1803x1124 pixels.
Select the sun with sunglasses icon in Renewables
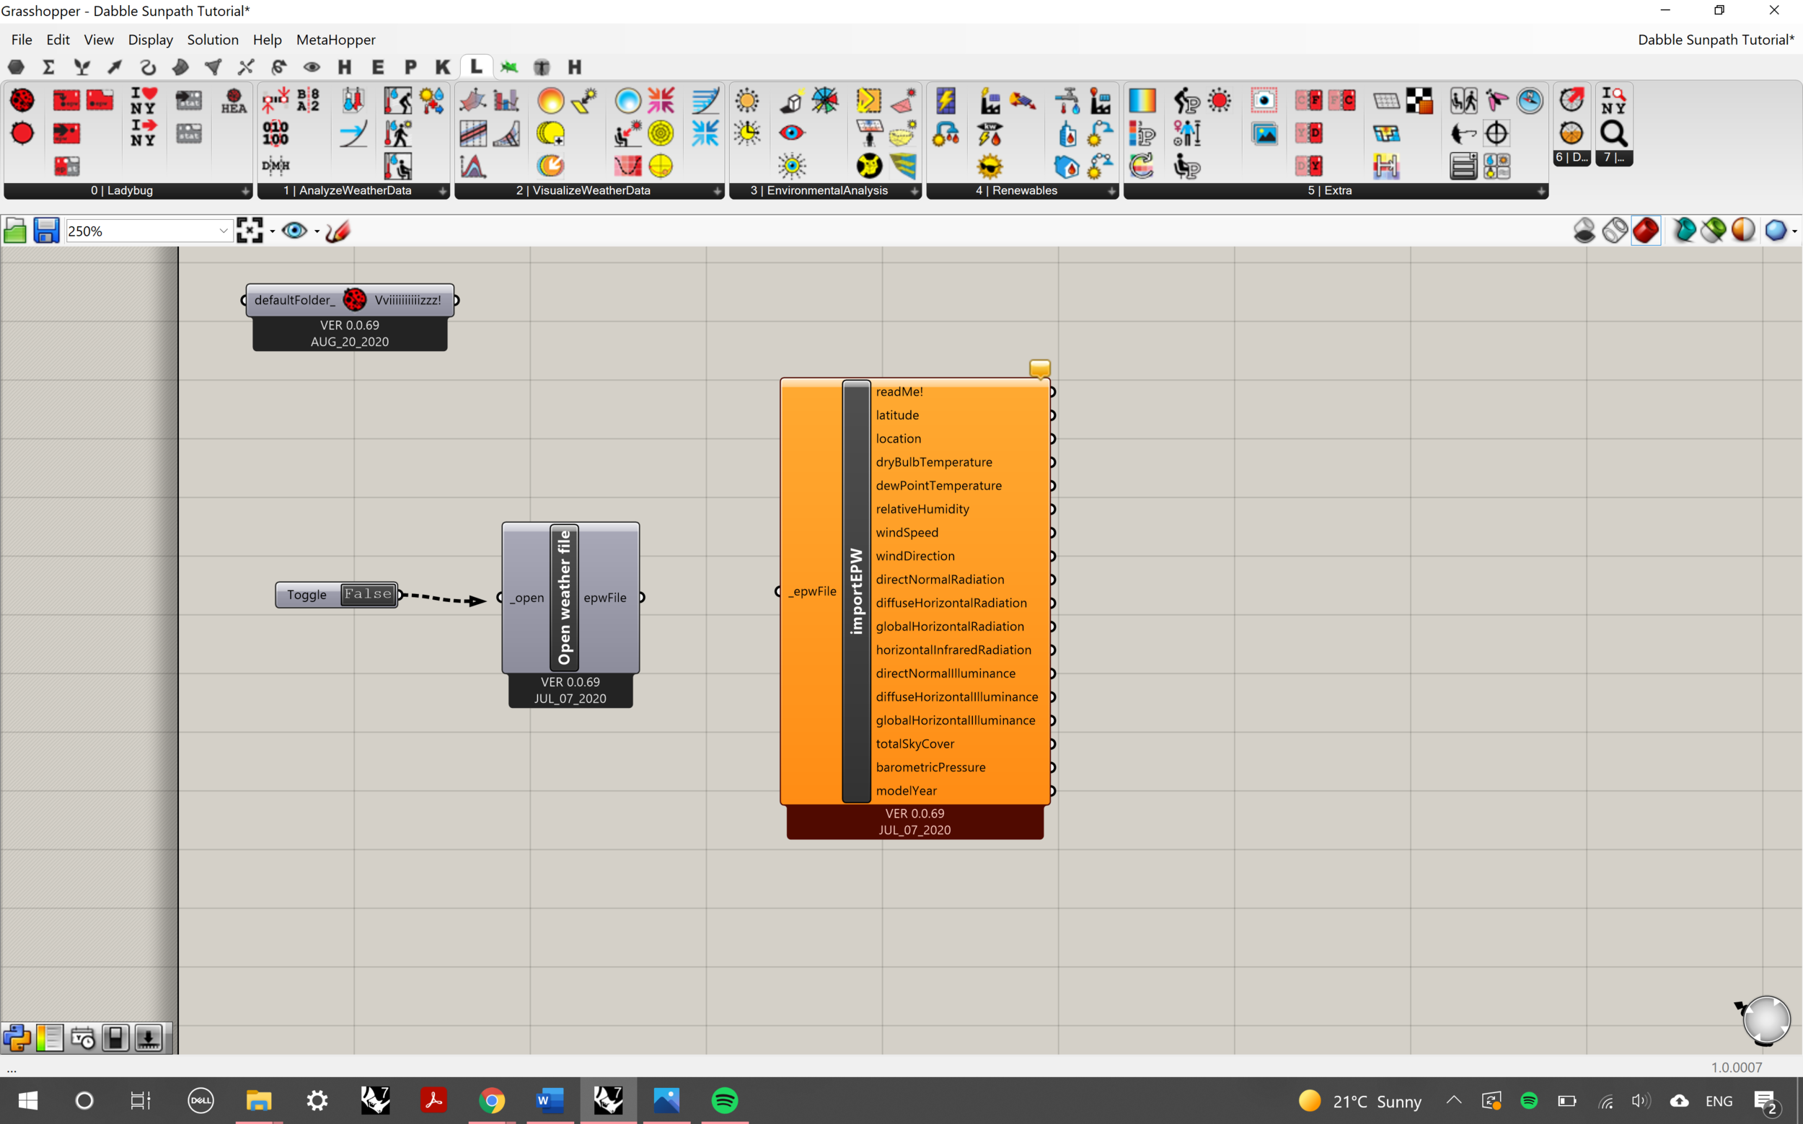pyautogui.click(x=989, y=165)
